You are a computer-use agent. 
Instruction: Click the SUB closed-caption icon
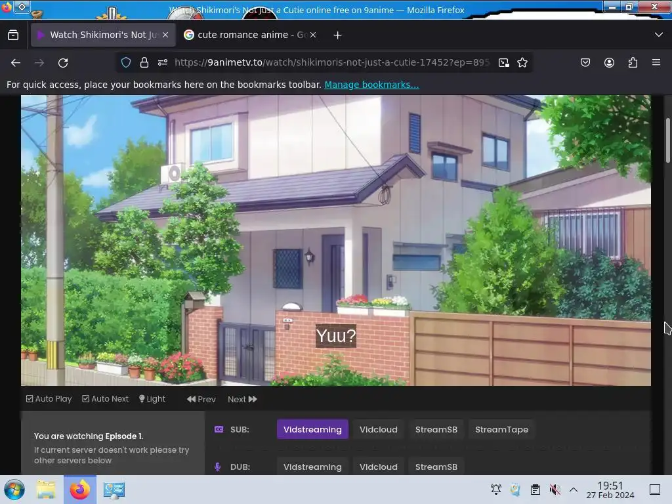(x=219, y=429)
